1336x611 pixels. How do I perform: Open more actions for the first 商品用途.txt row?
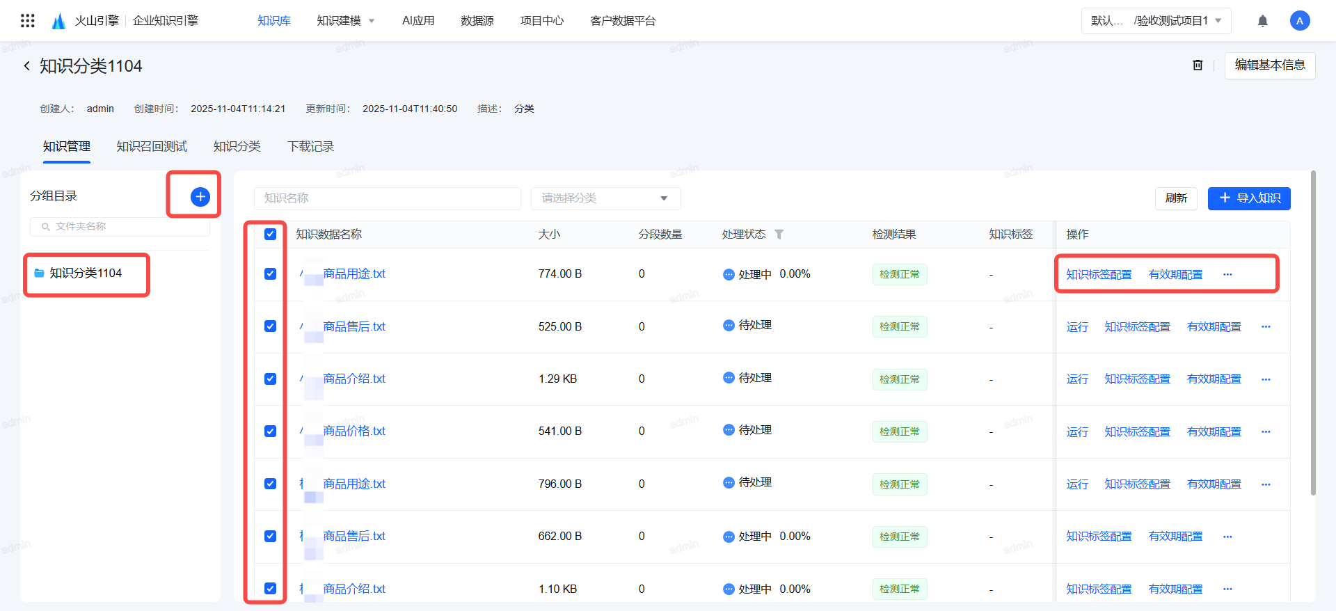coord(1227,274)
